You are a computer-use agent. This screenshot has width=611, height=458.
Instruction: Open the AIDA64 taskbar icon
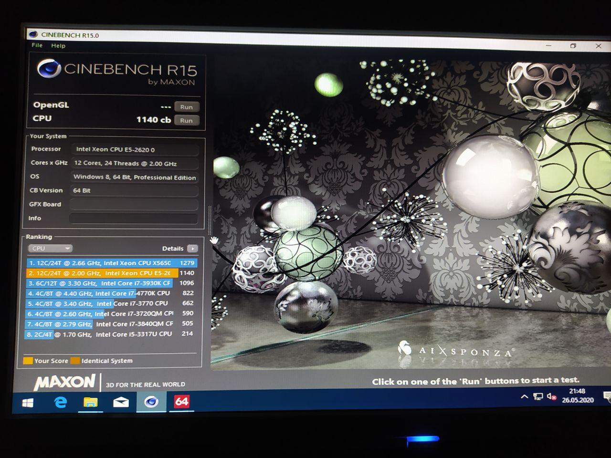tap(182, 401)
